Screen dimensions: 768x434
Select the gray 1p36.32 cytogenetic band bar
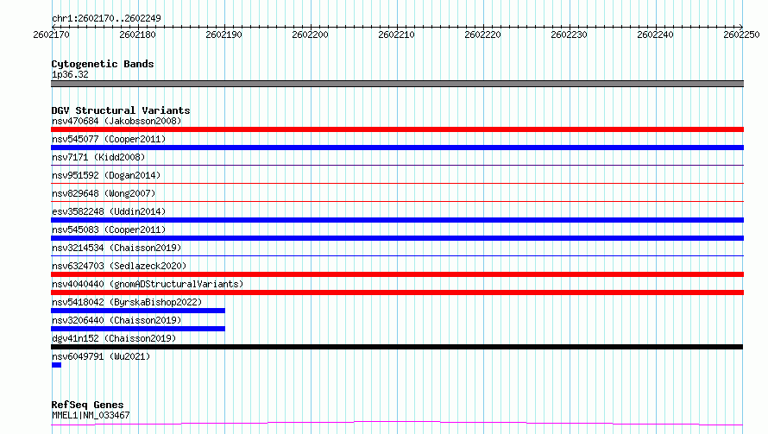point(397,84)
